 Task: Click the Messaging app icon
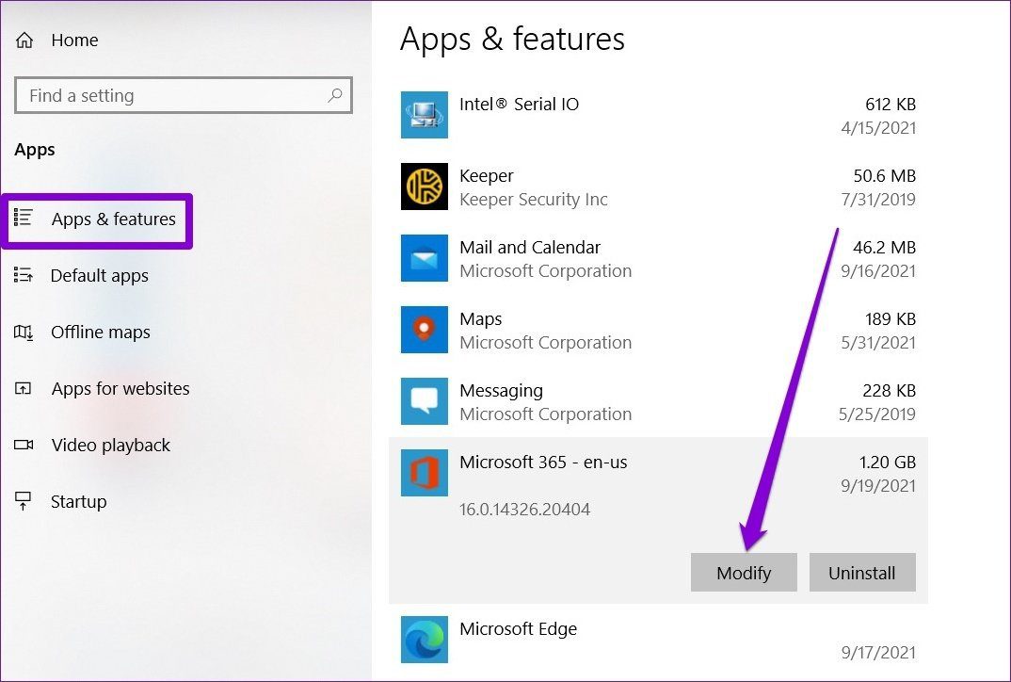425,401
